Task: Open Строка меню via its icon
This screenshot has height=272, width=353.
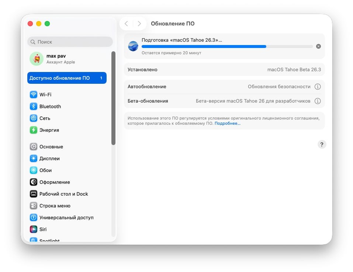Action: (x=34, y=206)
